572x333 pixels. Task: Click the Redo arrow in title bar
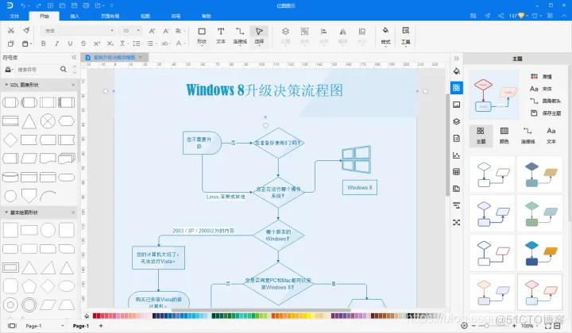click(x=39, y=6)
